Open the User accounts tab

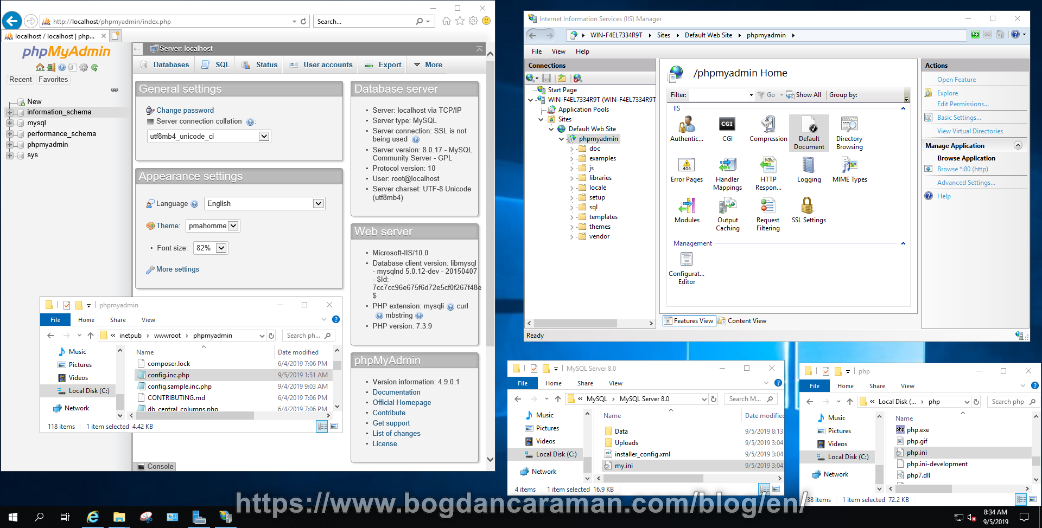click(x=321, y=65)
